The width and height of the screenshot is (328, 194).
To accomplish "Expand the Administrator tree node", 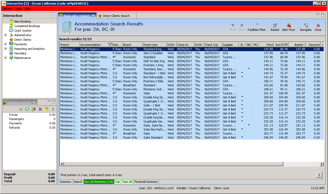I will [x=5, y=35].
